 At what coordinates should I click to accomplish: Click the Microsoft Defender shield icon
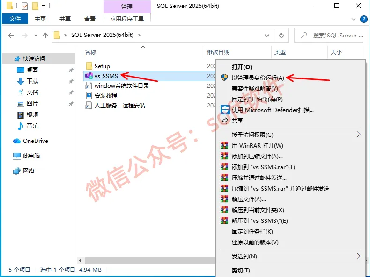coord(225,110)
